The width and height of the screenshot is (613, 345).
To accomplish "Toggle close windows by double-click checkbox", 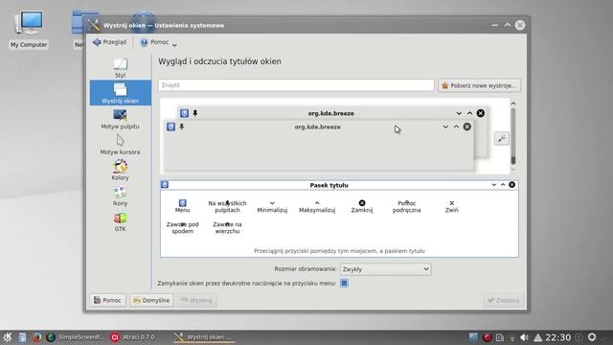I will click(x=344, y=284).
